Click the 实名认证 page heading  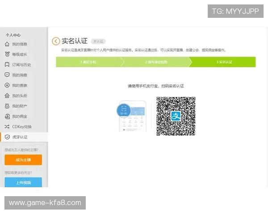(x=75, y=41)
